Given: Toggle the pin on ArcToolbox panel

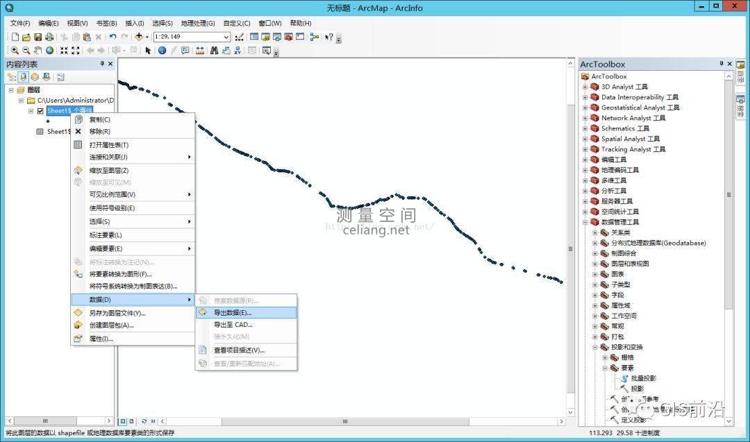Looking at the screenshot, I should (722, 64).
